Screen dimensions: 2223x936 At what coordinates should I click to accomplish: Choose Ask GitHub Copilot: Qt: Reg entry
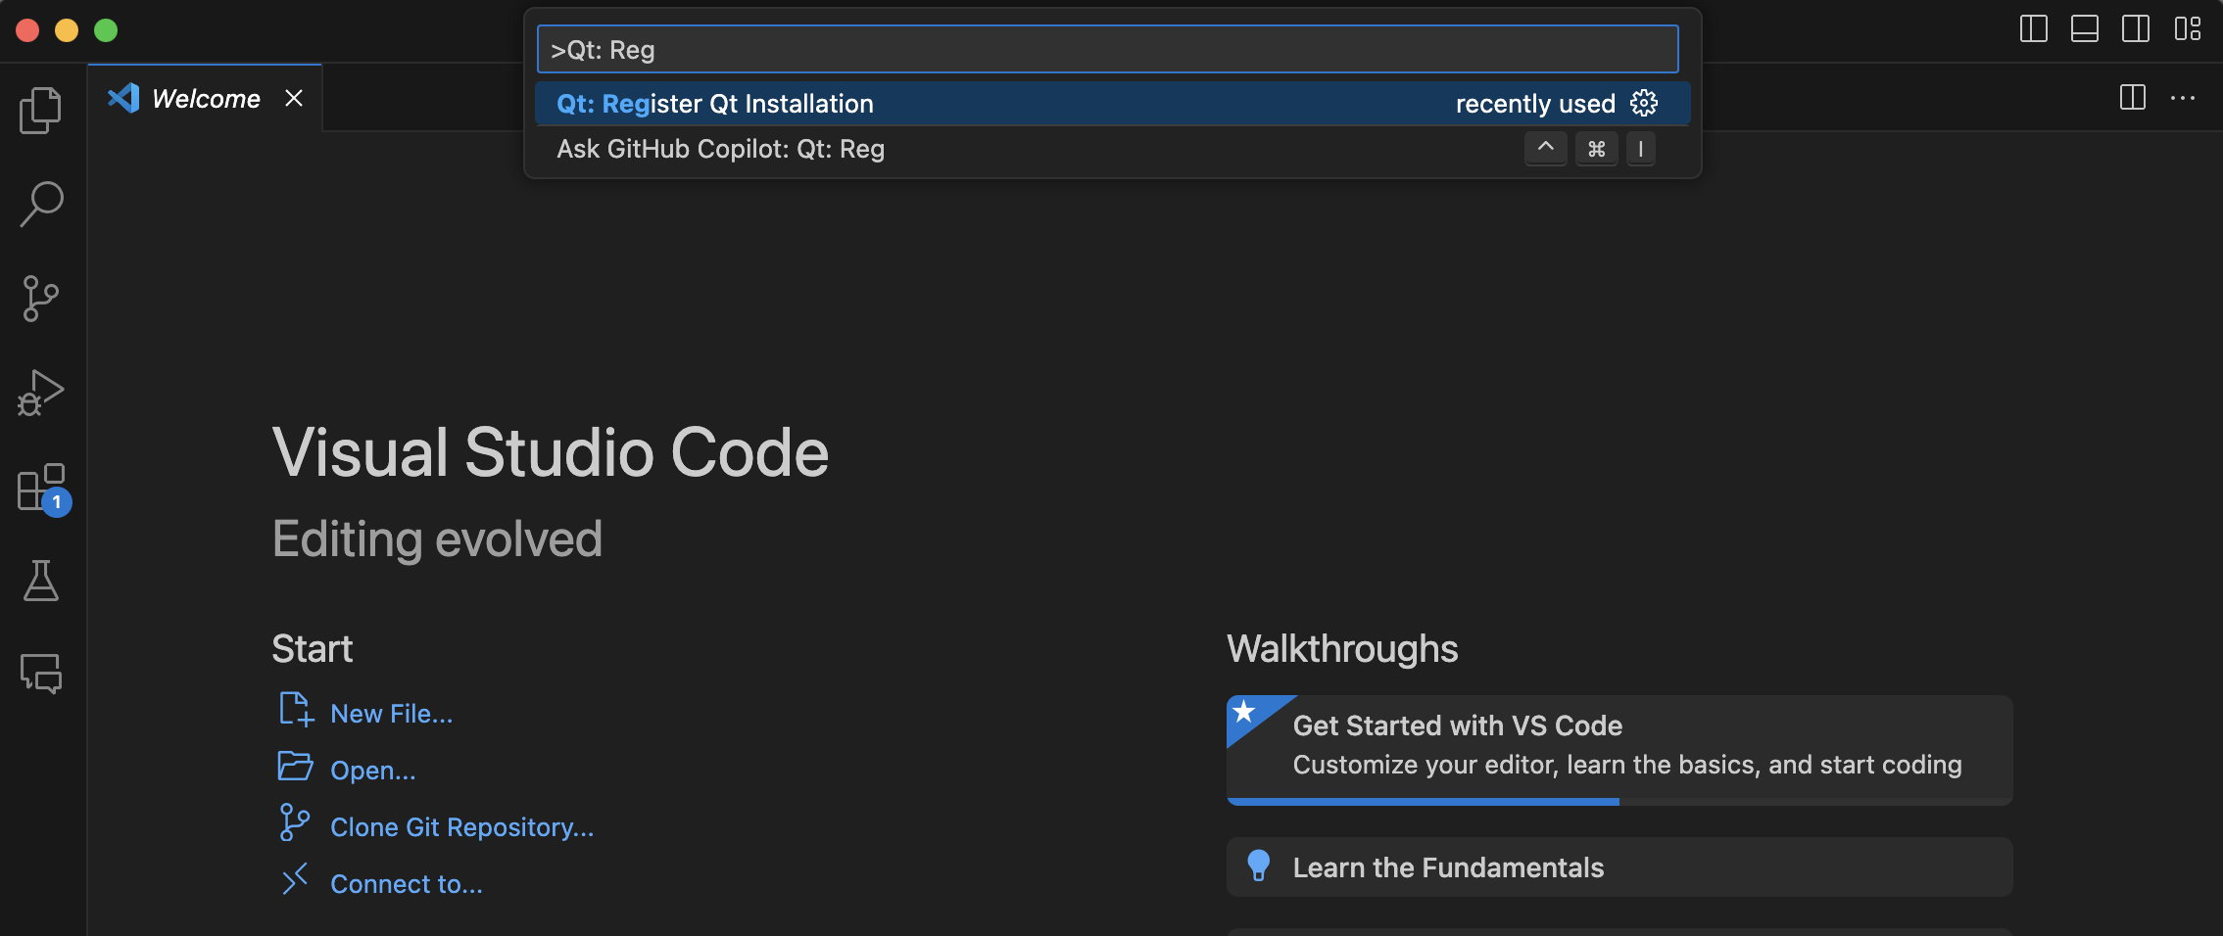[719, 148]
